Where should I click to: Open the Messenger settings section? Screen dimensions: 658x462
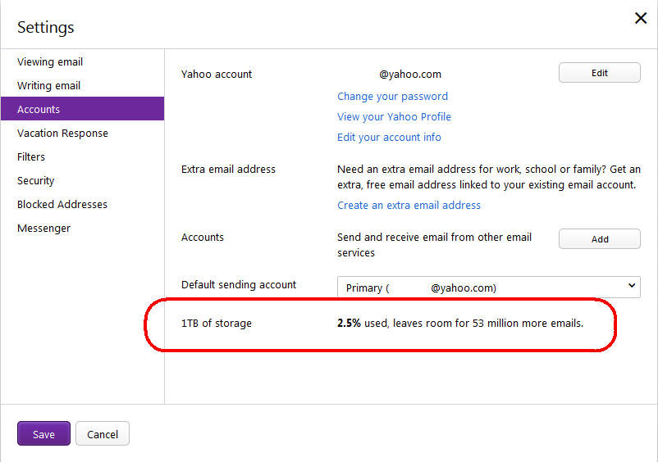click(x=44, y=229)
